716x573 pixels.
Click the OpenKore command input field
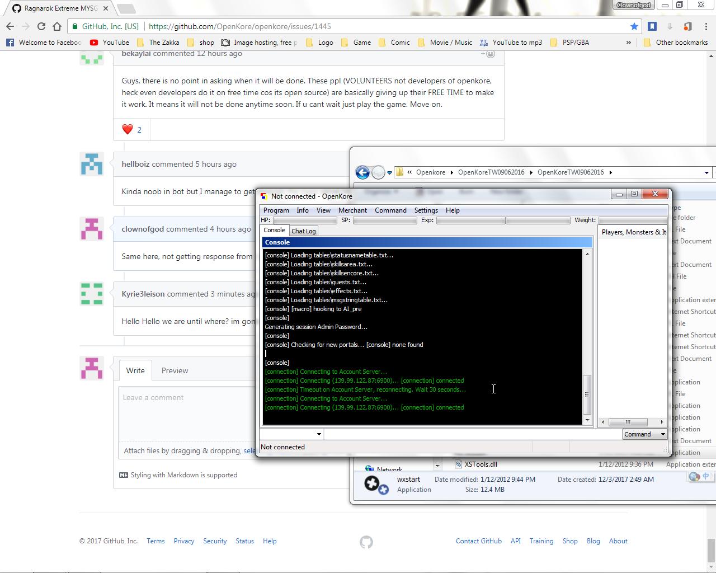tap(473, 434)
